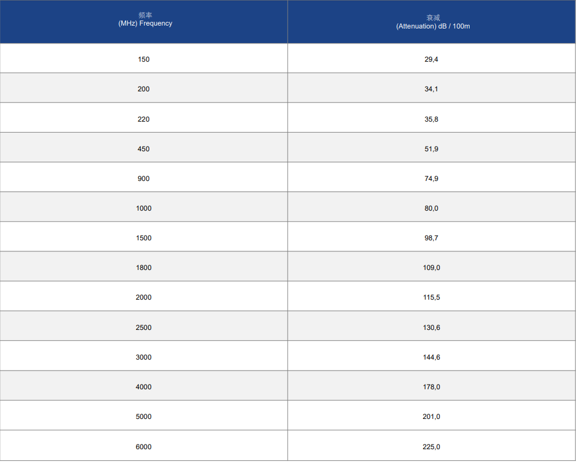
Task: Click the 900 MHz frequency cell
Action: tap(144, 177)
